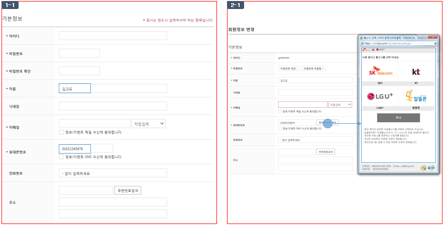Click the godomem ID text
Viewport: 444px width, 225px height.
(x=285, y=58)
